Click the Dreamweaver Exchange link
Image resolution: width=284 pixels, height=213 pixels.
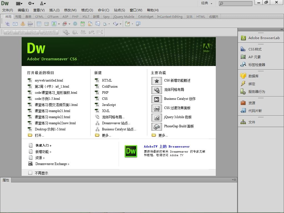(x=52, y=164)
